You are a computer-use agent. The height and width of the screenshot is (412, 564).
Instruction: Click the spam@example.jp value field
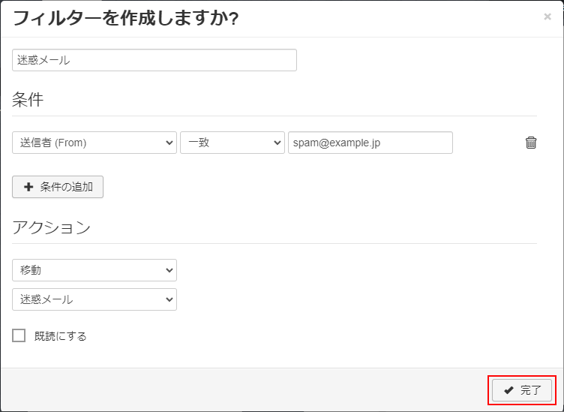(370, 143)
